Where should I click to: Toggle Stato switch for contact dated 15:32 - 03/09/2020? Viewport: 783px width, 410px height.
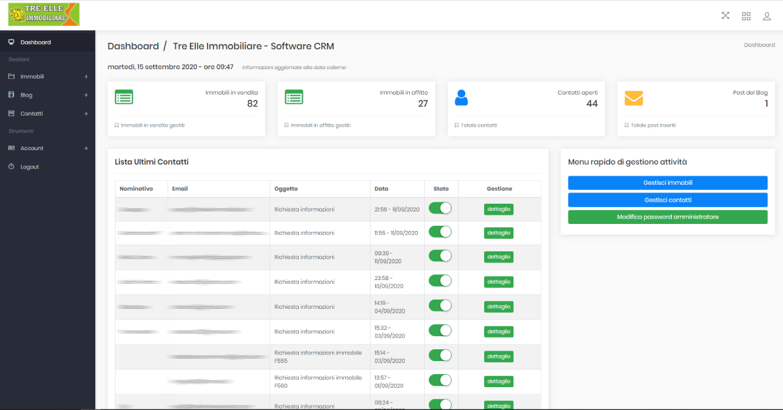pos(440,330)
